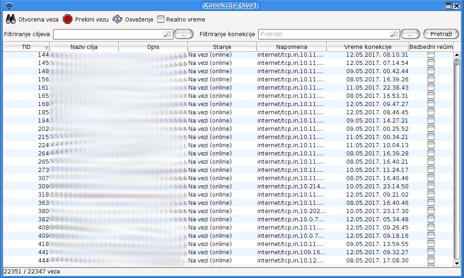Click the wireless signal icon in title bar
Screen dimensions: 464x278
pos(9,5)
